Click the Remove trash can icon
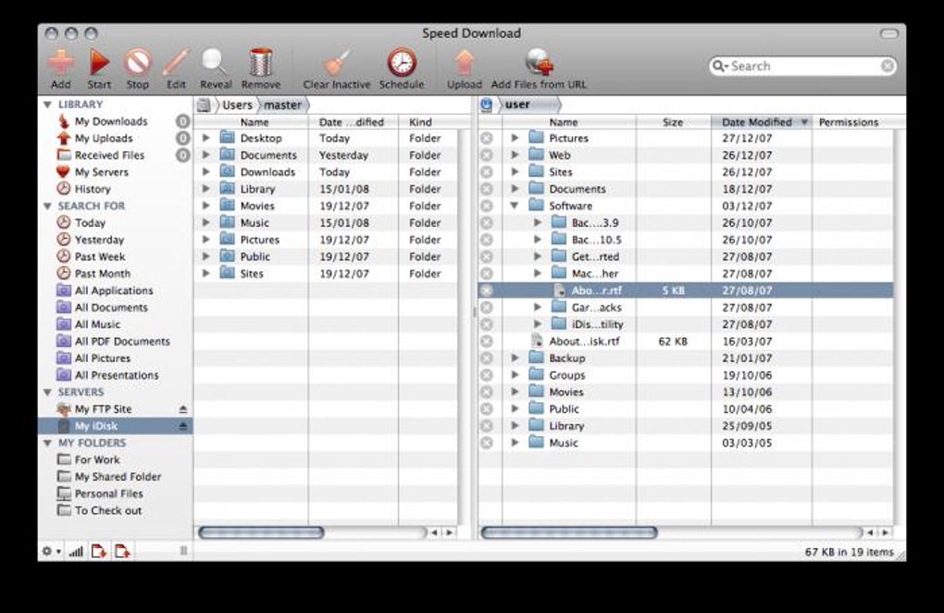944x613 pixels. click(261, 63)
